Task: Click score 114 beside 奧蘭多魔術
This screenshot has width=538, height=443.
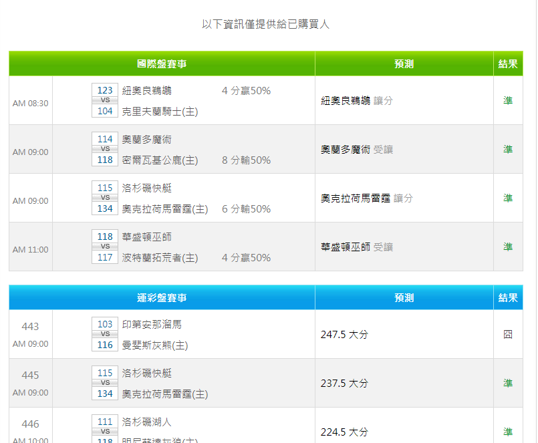Action: click(x=105, y=139)
